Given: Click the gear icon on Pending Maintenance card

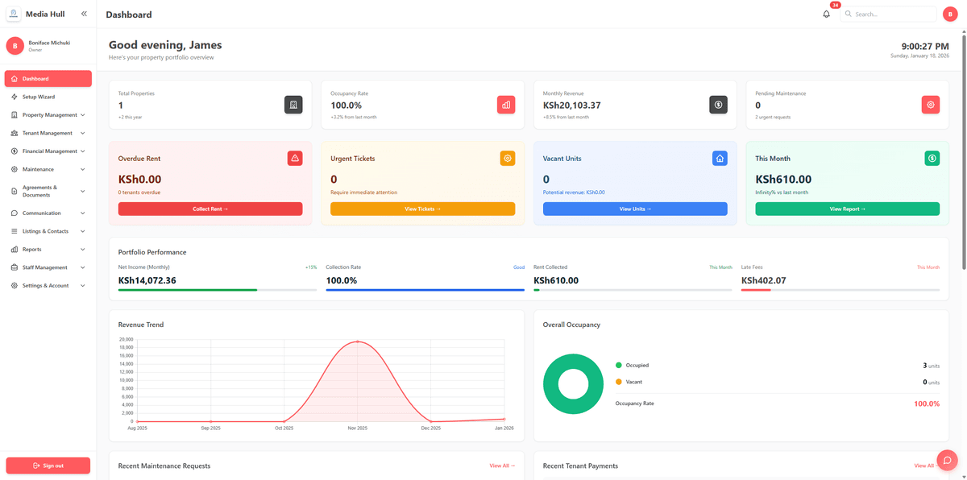Looking at the screenshot, I should click(930, 104).
